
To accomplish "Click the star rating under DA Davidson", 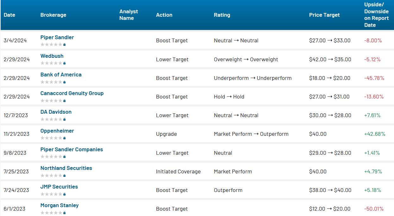I will pyautogui.click(x=51, y=119).
